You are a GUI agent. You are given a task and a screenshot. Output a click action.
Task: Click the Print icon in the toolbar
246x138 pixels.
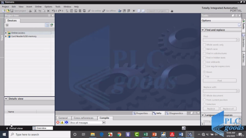(x=30, y=11)
